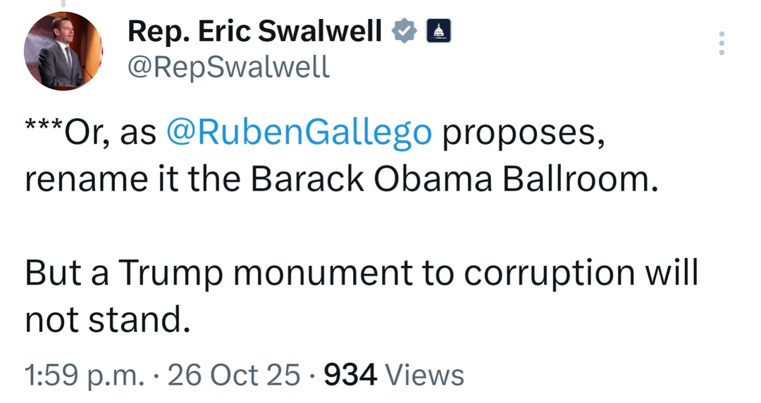Click the words "But a" starting paragraph two

(x=66, y=274)
